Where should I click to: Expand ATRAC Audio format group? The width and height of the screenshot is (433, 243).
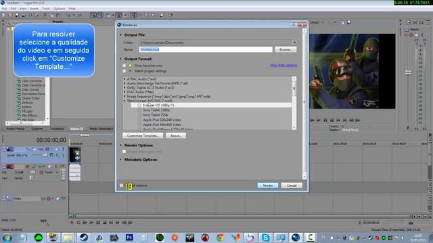point(124,79)
